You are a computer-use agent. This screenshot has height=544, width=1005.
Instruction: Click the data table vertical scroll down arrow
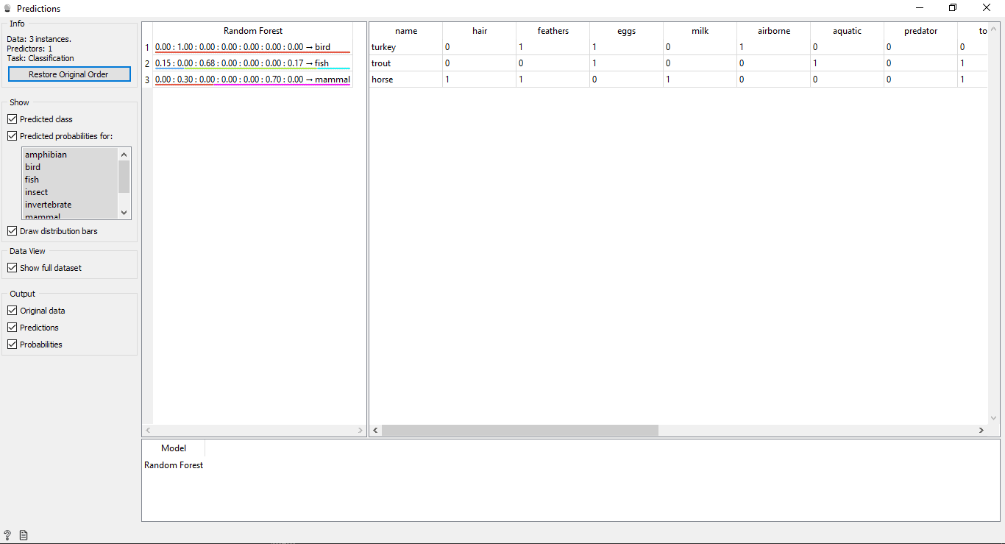(993, 418)
